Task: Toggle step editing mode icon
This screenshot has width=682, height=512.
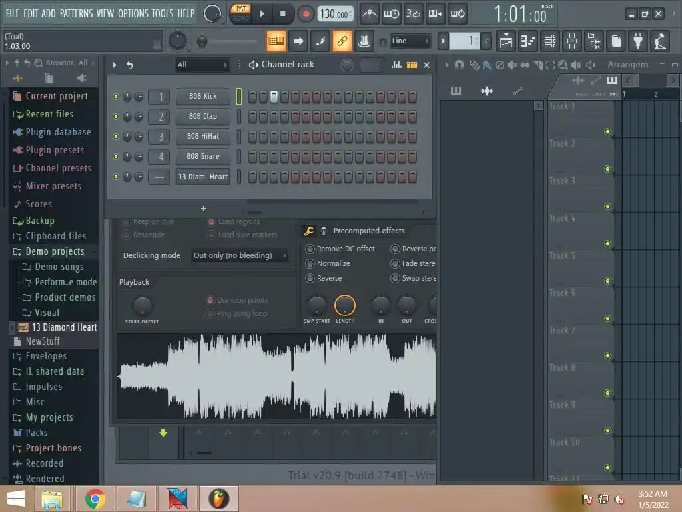Action: point(320,41)
